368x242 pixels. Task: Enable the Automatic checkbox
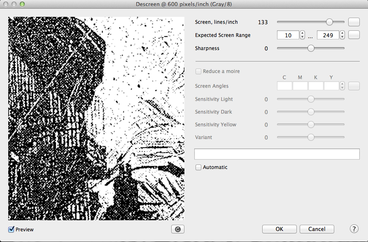click(x=198, y=167)
